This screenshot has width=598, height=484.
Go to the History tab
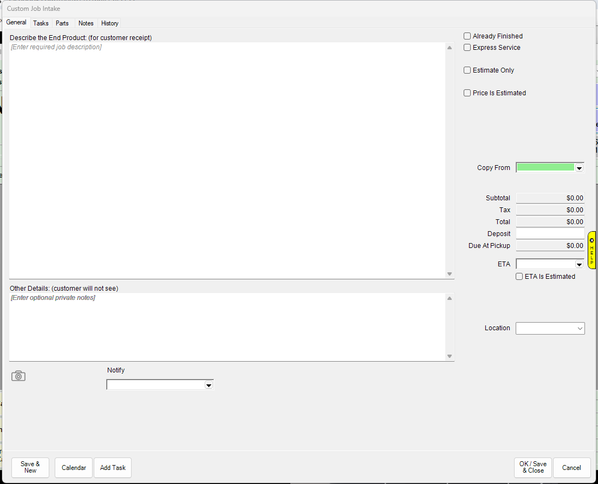coord(109,23)
